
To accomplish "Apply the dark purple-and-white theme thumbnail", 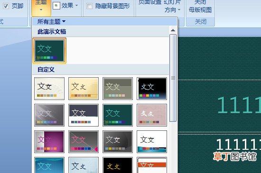I will (x=84, y=115).
